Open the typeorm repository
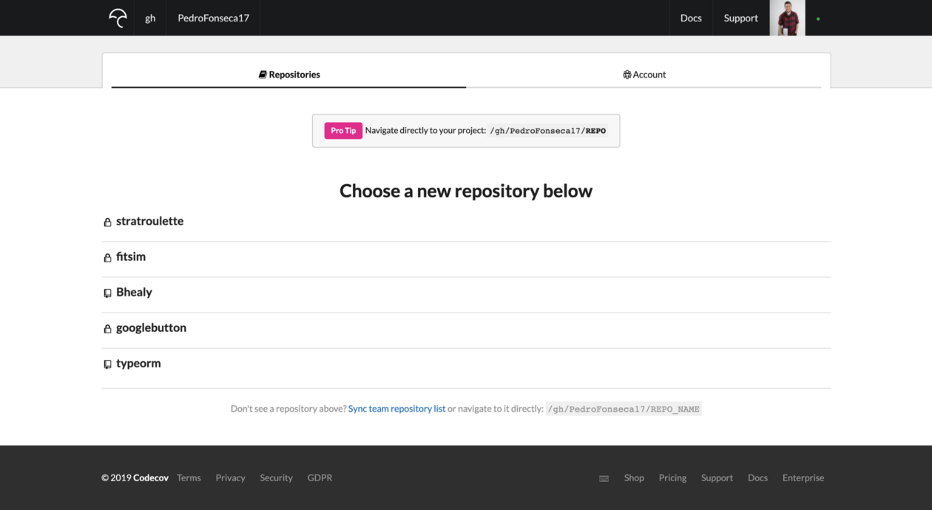 [x=138, y=363]
